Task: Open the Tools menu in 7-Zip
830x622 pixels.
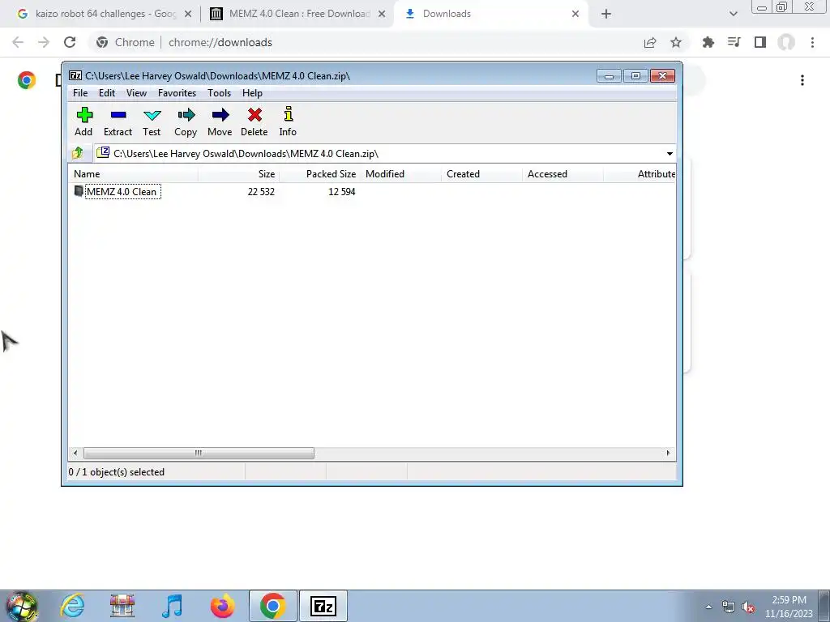Action: [219, 93]
